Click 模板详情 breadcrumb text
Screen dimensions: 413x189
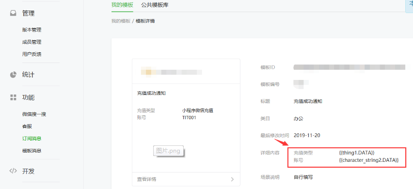145,21
